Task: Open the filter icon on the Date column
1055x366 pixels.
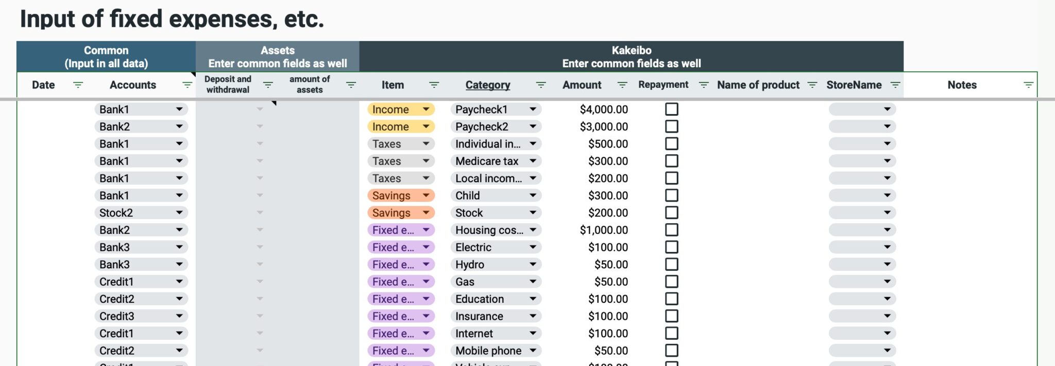Action: 78,84
